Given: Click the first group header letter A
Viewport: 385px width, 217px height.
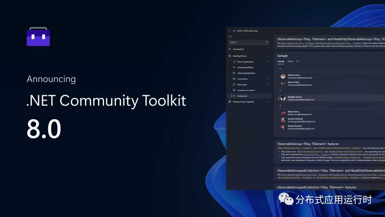Looking at the screenshot, I should tap(280, 69).
